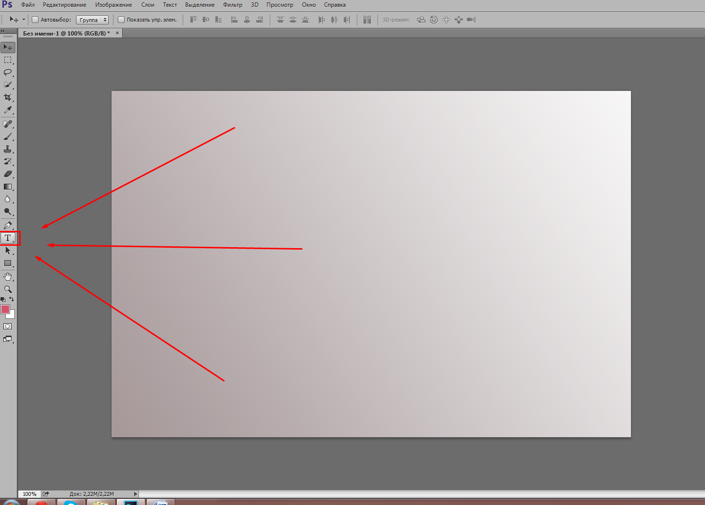Expand the toolbox with double-chevron
The width and height of the screenshot is (705, 505).
click(x=3, y=31)
